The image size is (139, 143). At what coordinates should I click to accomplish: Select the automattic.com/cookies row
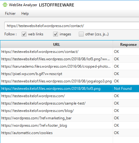[70, 133]
